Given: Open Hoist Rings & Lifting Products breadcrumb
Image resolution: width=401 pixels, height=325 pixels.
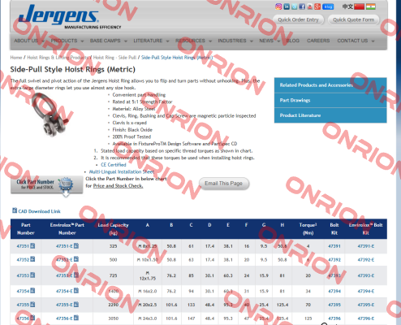Looking at the screenshot, I should click(58, 58).
